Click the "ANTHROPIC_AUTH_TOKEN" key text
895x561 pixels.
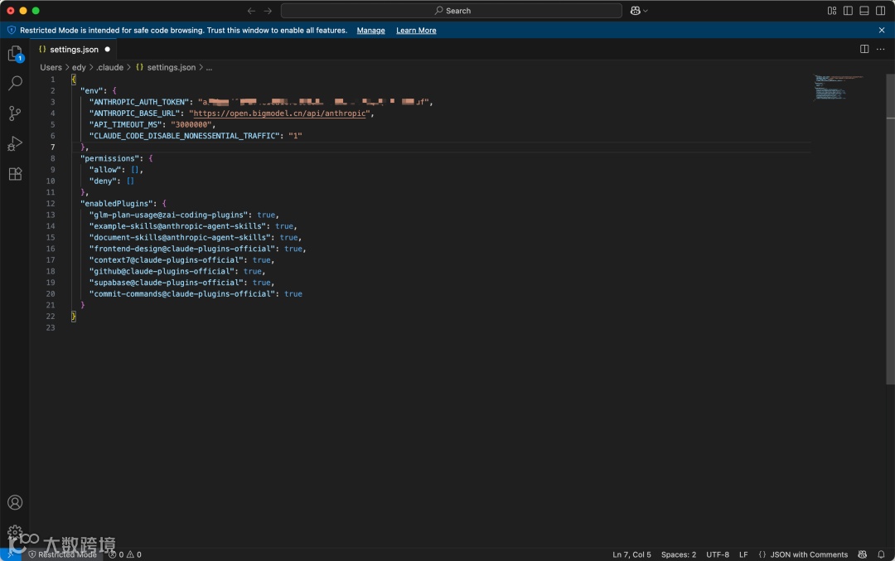point(140,102)
